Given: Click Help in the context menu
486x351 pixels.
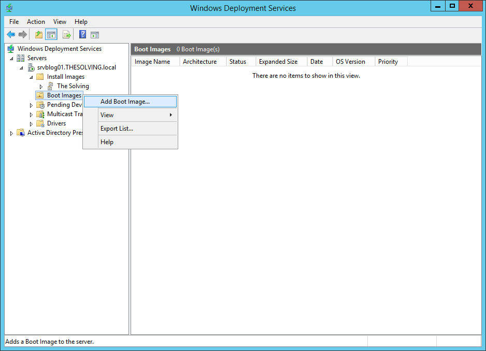Looking at the screenshot, I should click(131, 142).
